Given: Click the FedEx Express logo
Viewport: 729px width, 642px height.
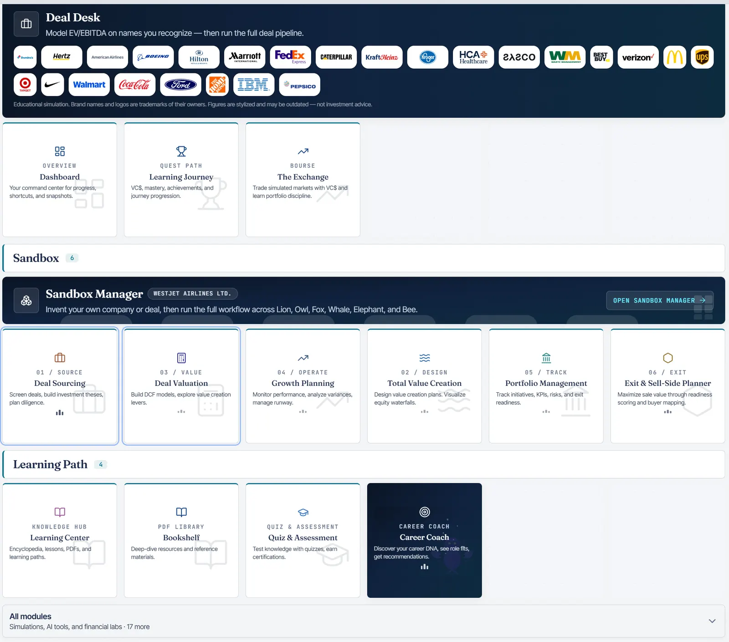Looking at the screenshot, I should (x=290, y=57).
